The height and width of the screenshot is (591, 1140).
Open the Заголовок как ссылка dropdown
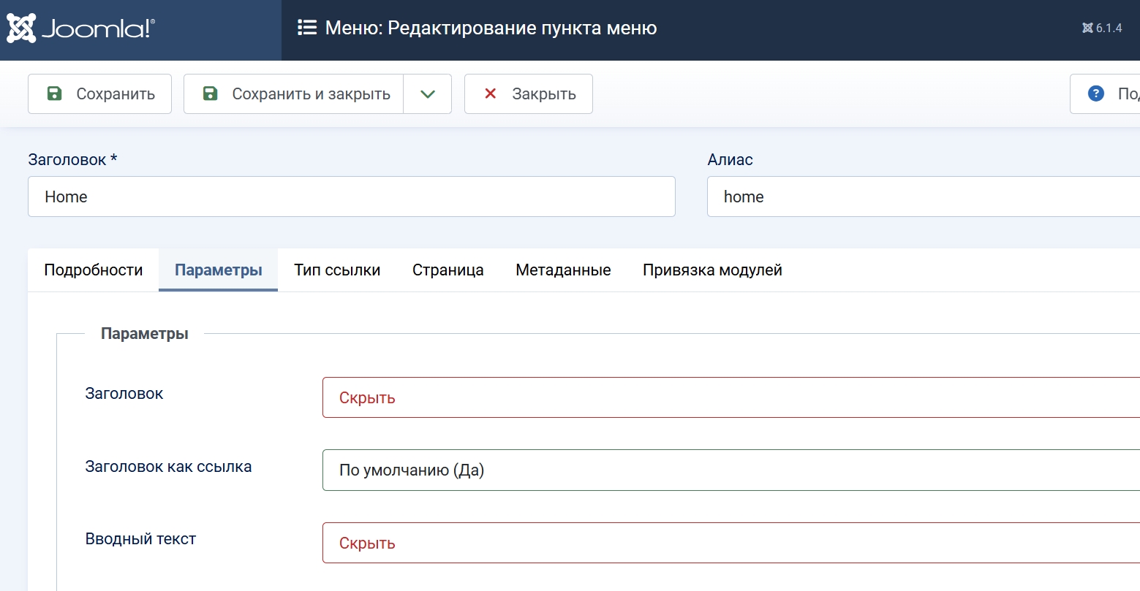(x=731, y=470)
